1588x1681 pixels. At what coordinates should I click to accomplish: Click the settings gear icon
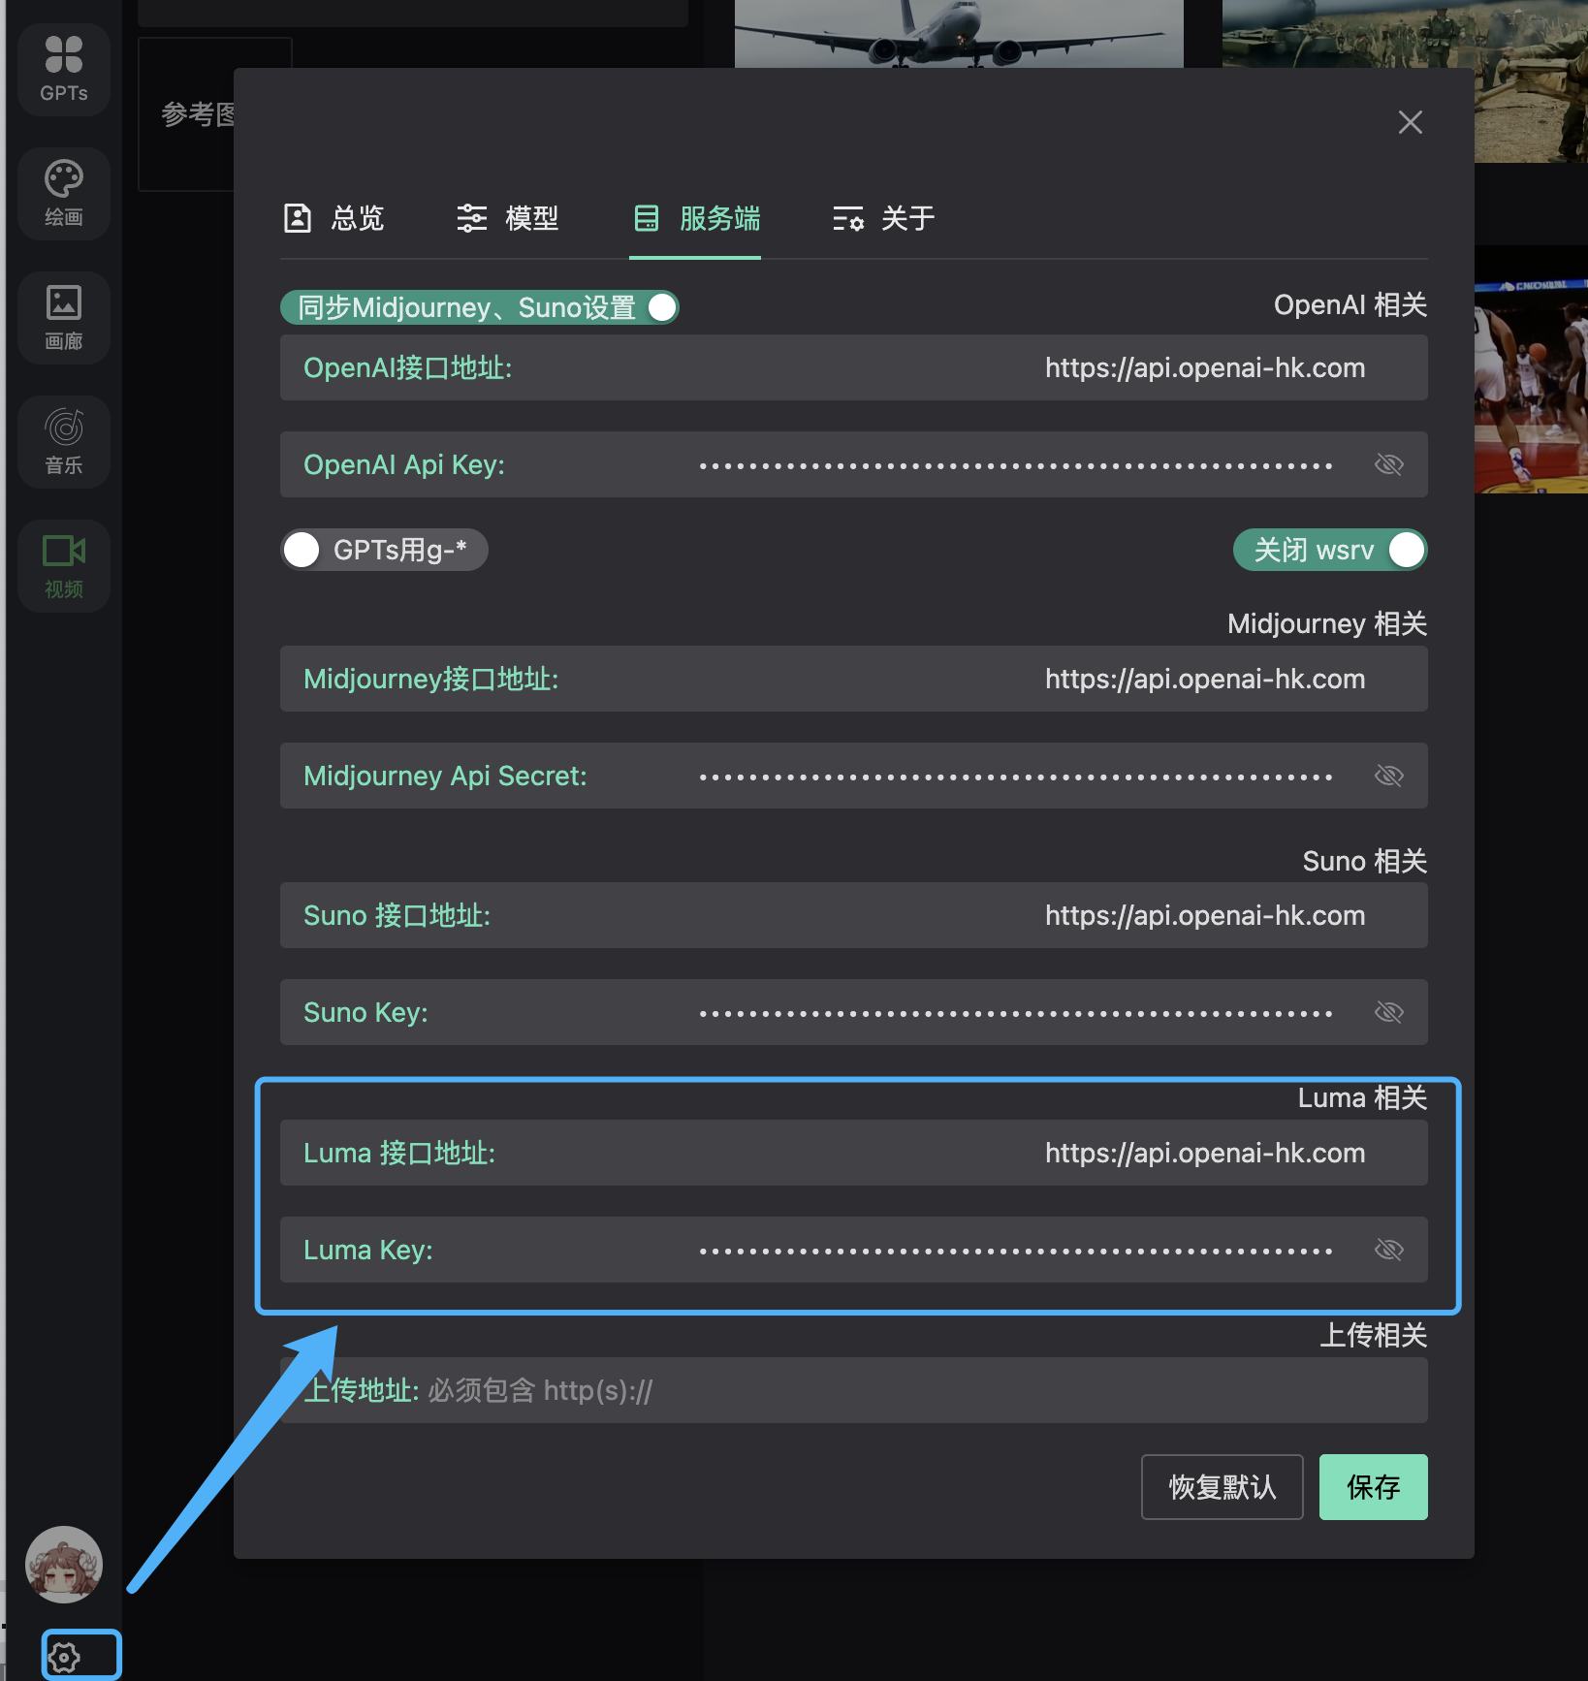click(x=64, y=1657)
